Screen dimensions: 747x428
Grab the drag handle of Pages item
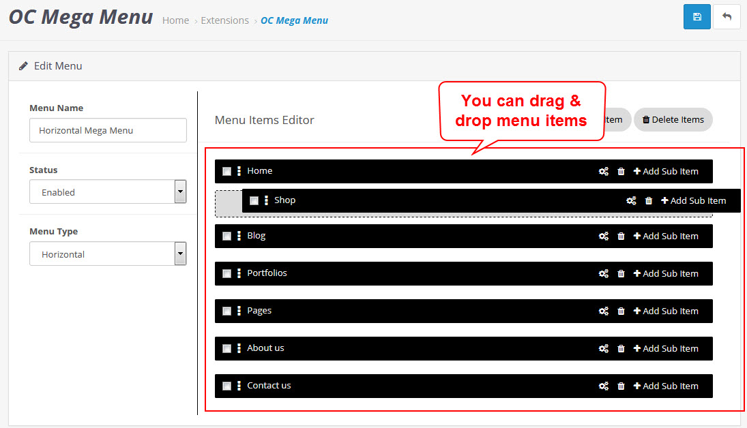239,311
